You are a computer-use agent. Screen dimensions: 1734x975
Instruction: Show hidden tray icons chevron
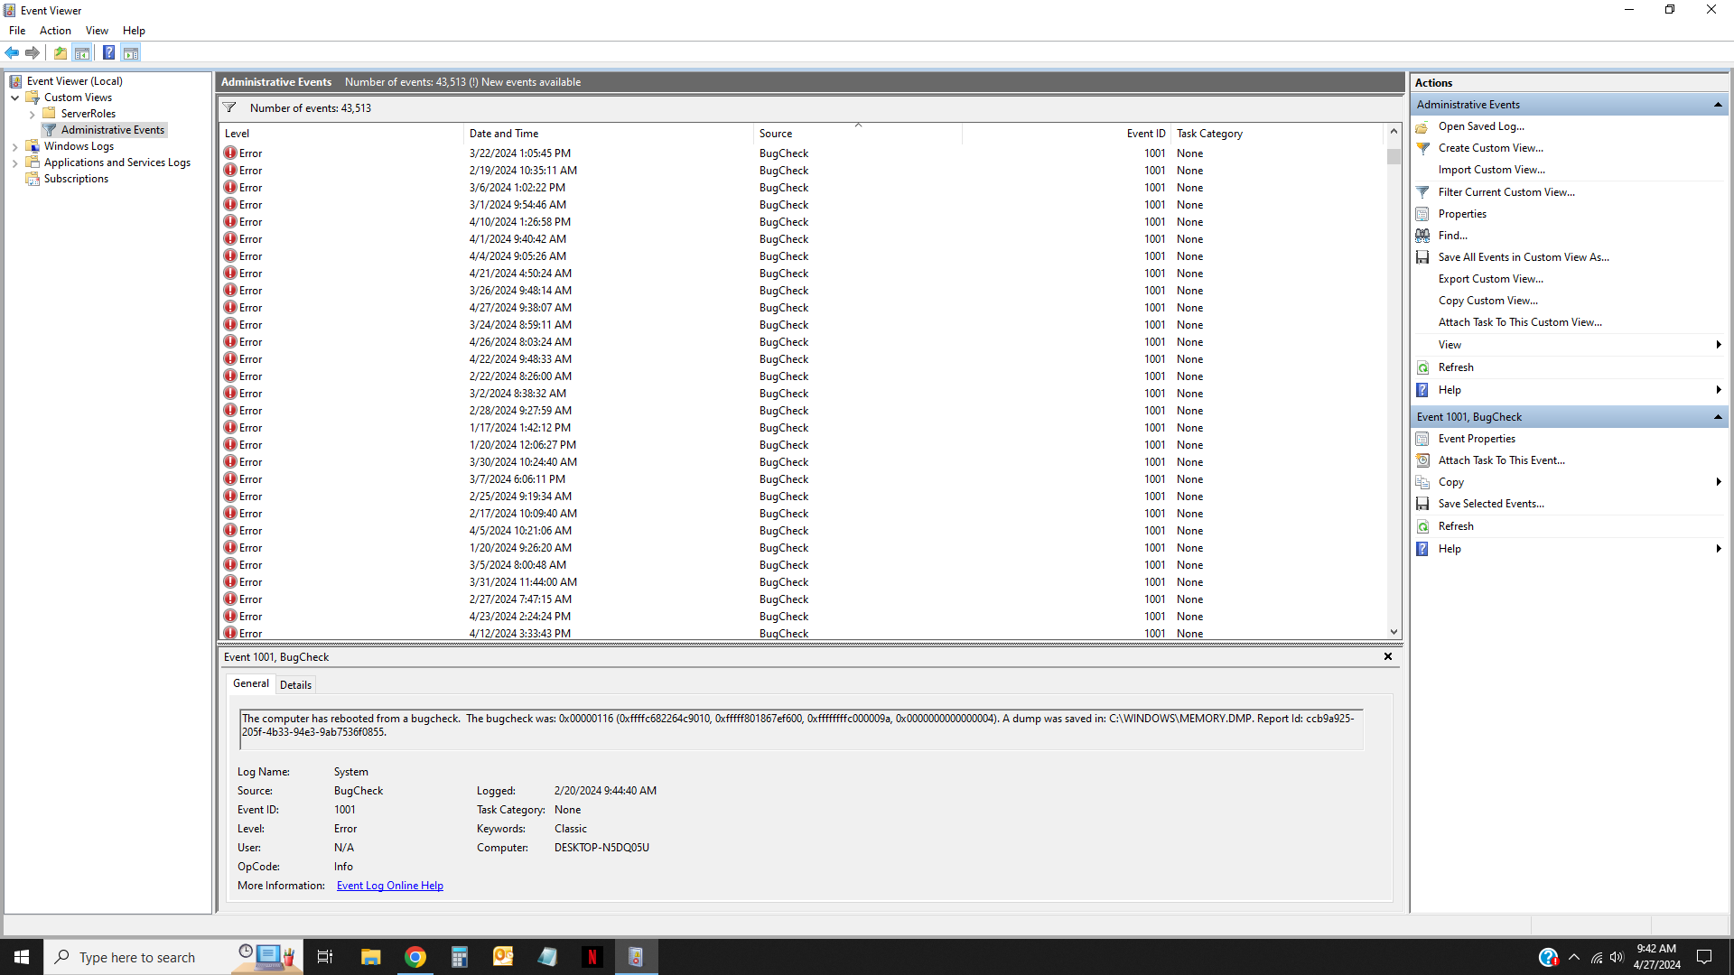[1574, 957]
